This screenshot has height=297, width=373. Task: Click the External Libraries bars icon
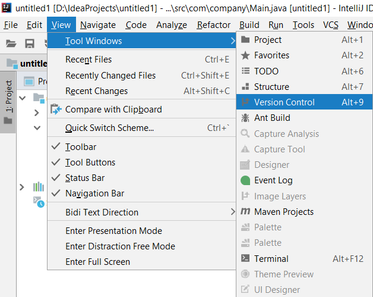point(39,187)
